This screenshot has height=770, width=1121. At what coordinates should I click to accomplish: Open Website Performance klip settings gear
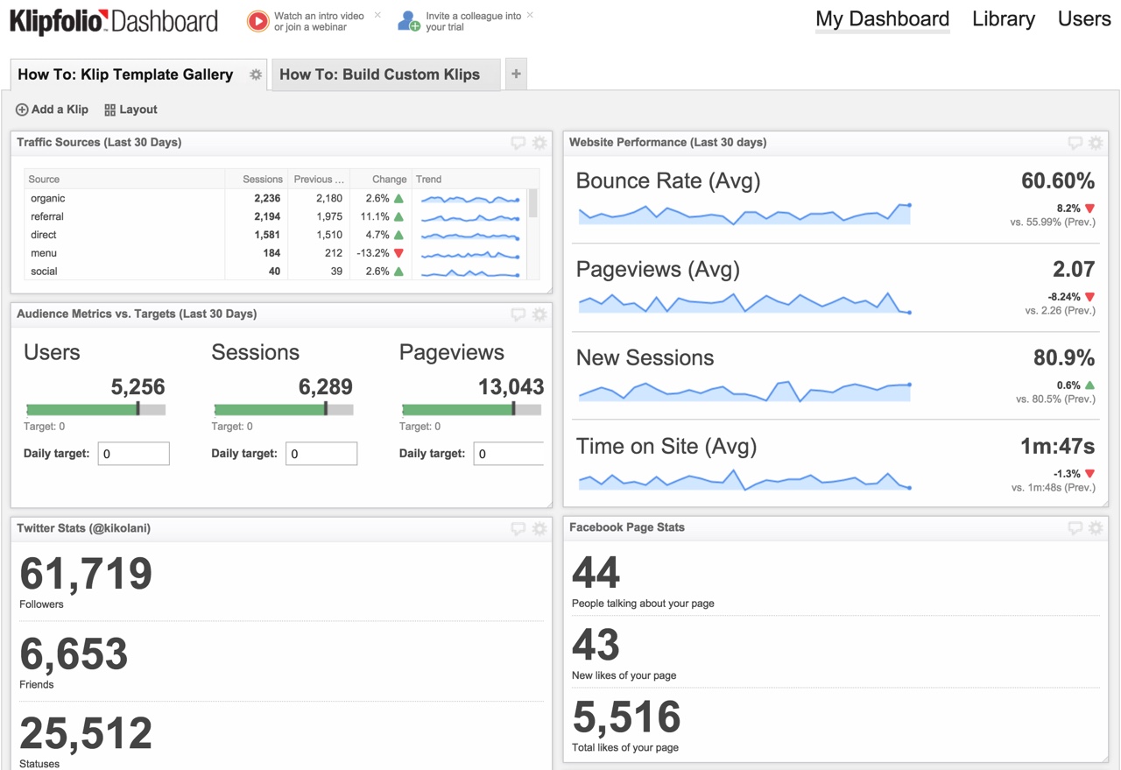[x=1096, y=143]
